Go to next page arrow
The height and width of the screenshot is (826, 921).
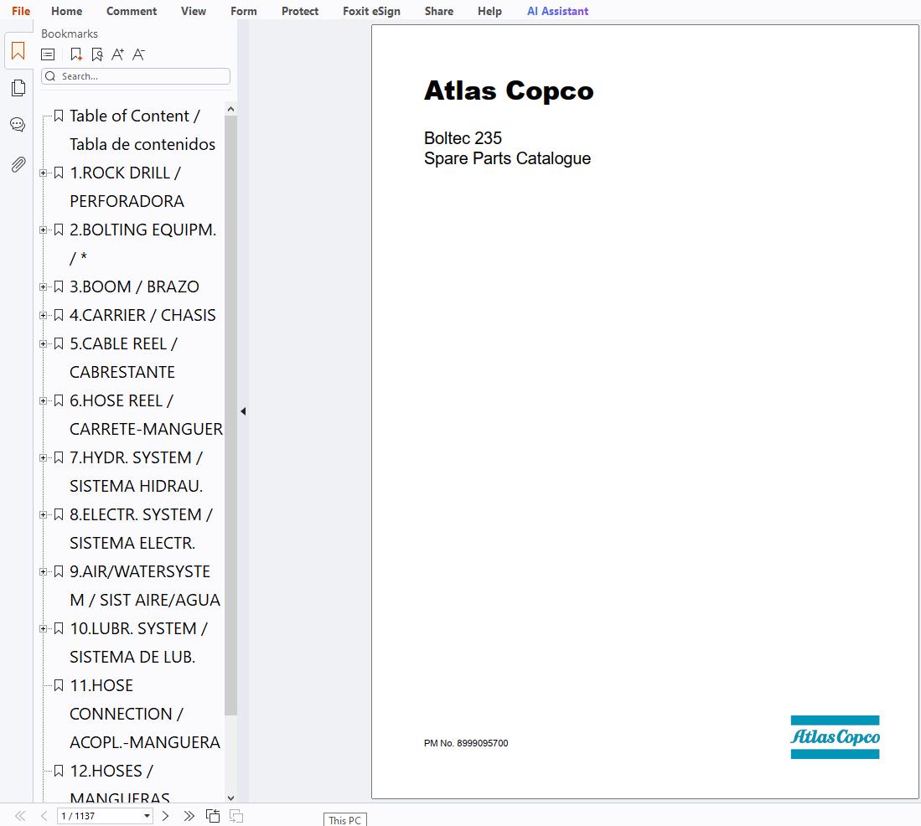click(166, 816)
